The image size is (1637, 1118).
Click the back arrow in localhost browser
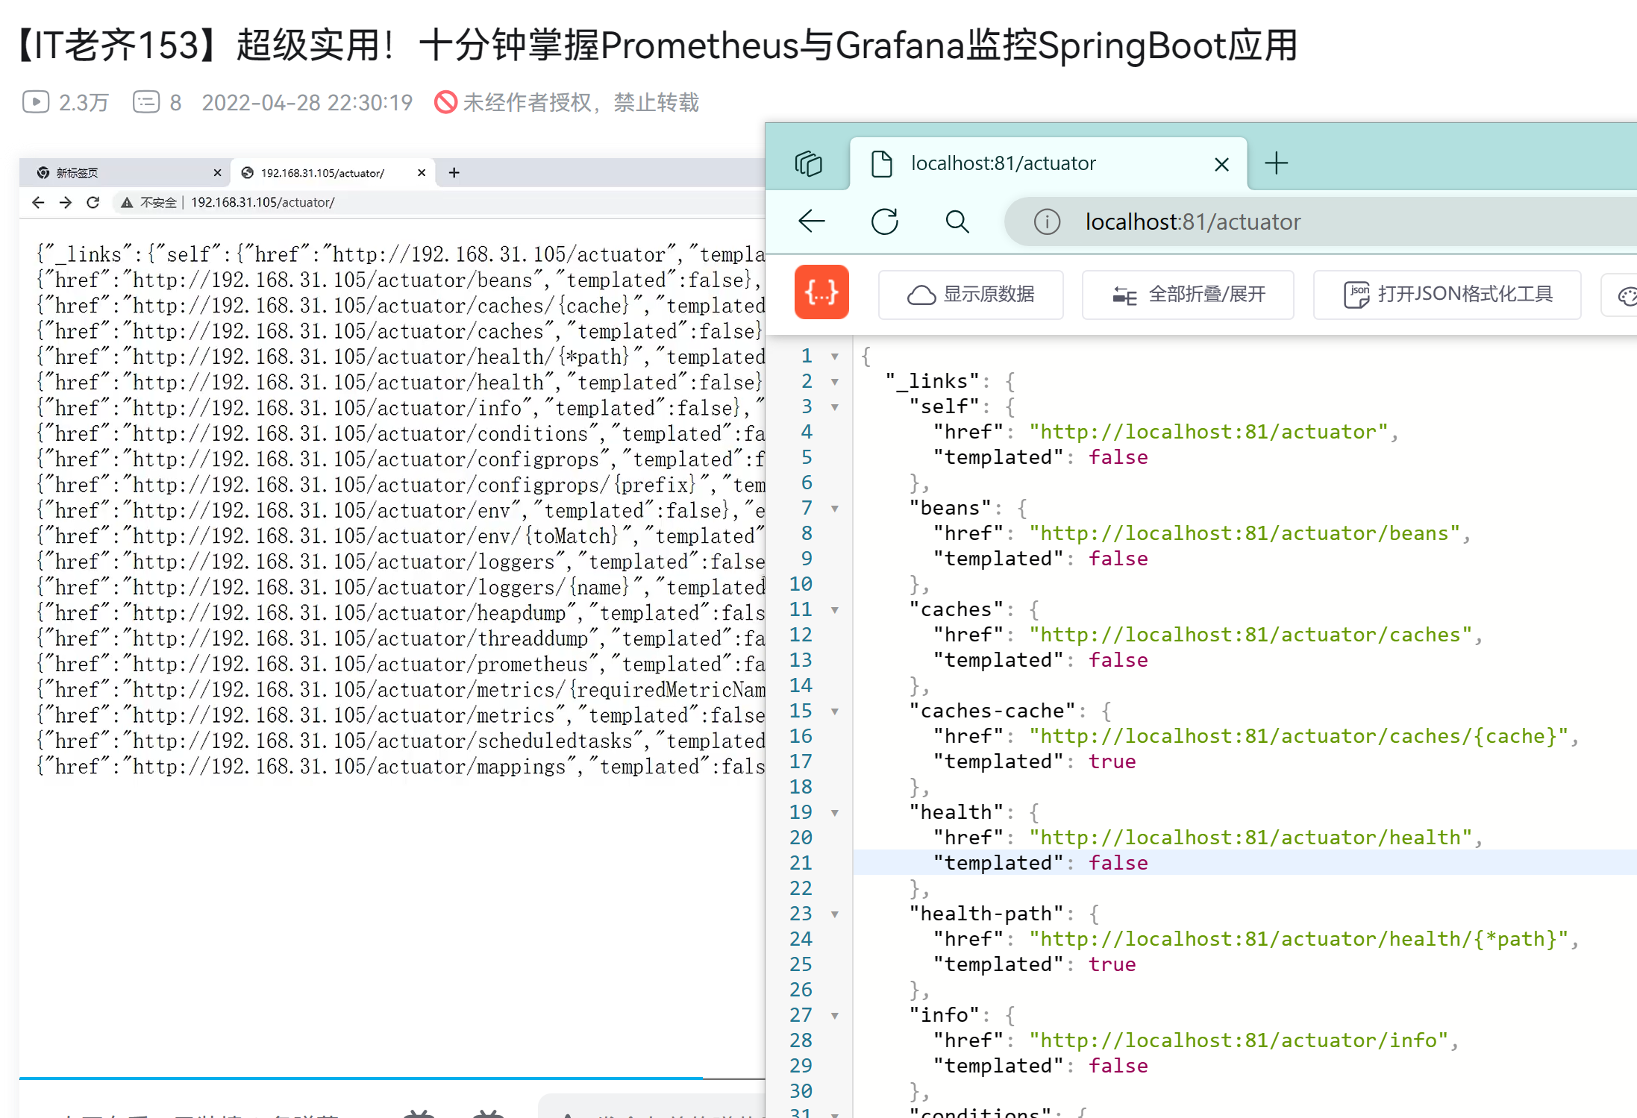click(812, 222)
